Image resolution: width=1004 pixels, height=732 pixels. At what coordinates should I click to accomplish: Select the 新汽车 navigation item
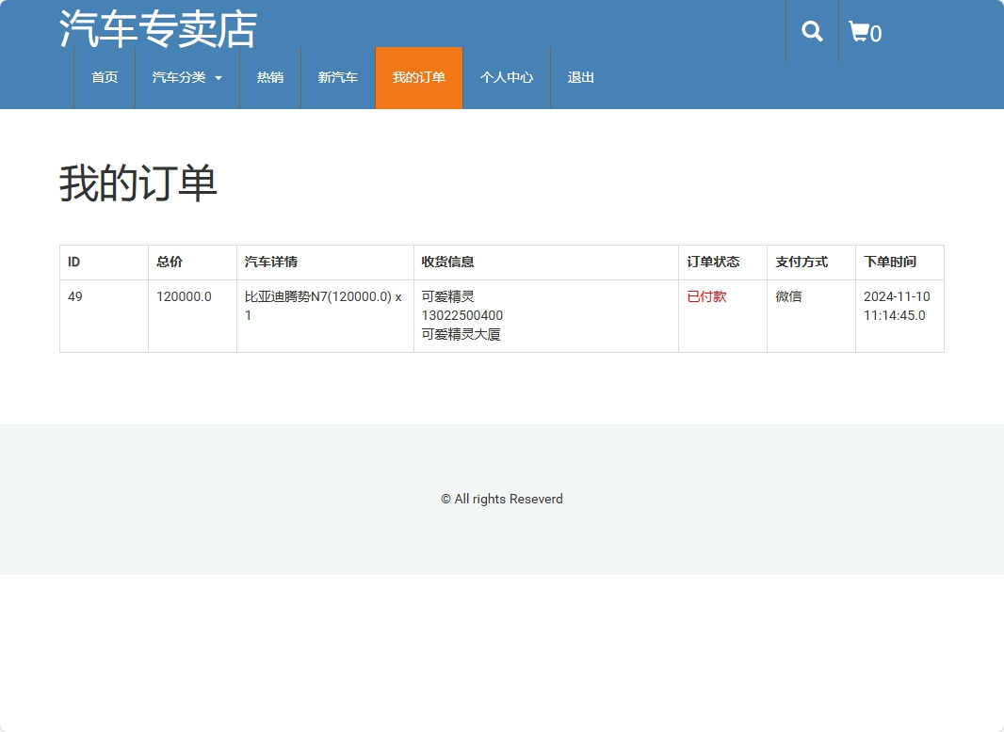(x=338, y=78)
